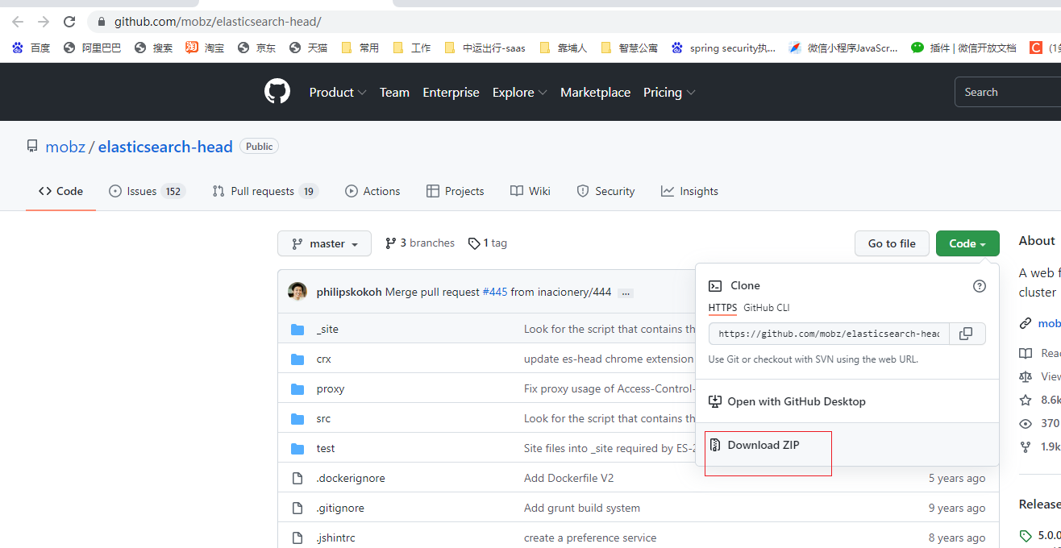Expand the Product menu
Image resolution: width=1061 pixels, height=548 pixels.
tap(338, 92)
